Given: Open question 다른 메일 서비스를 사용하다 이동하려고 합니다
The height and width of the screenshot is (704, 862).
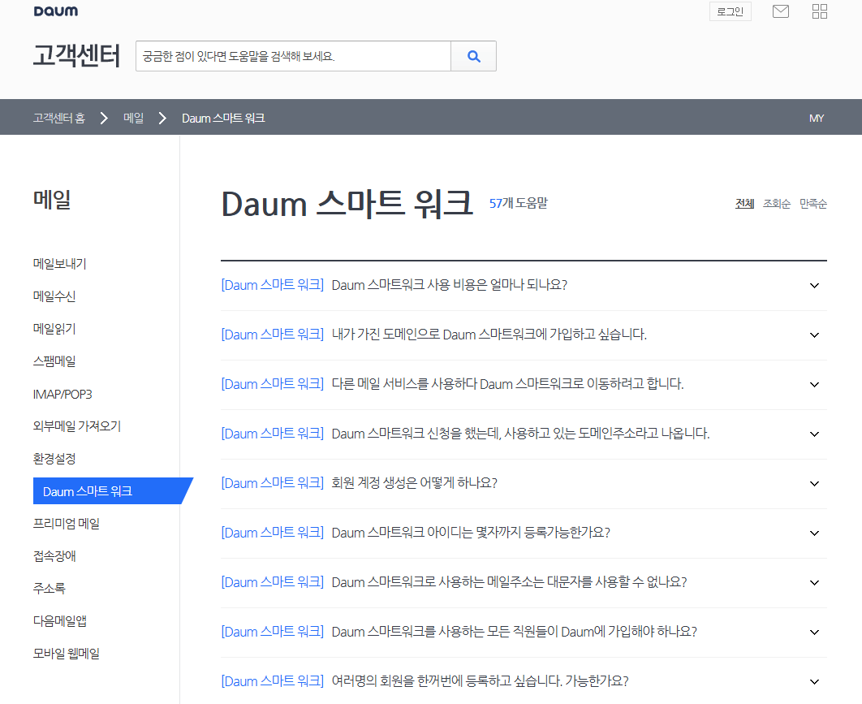Looking at the screenshot, I should 507,384.
